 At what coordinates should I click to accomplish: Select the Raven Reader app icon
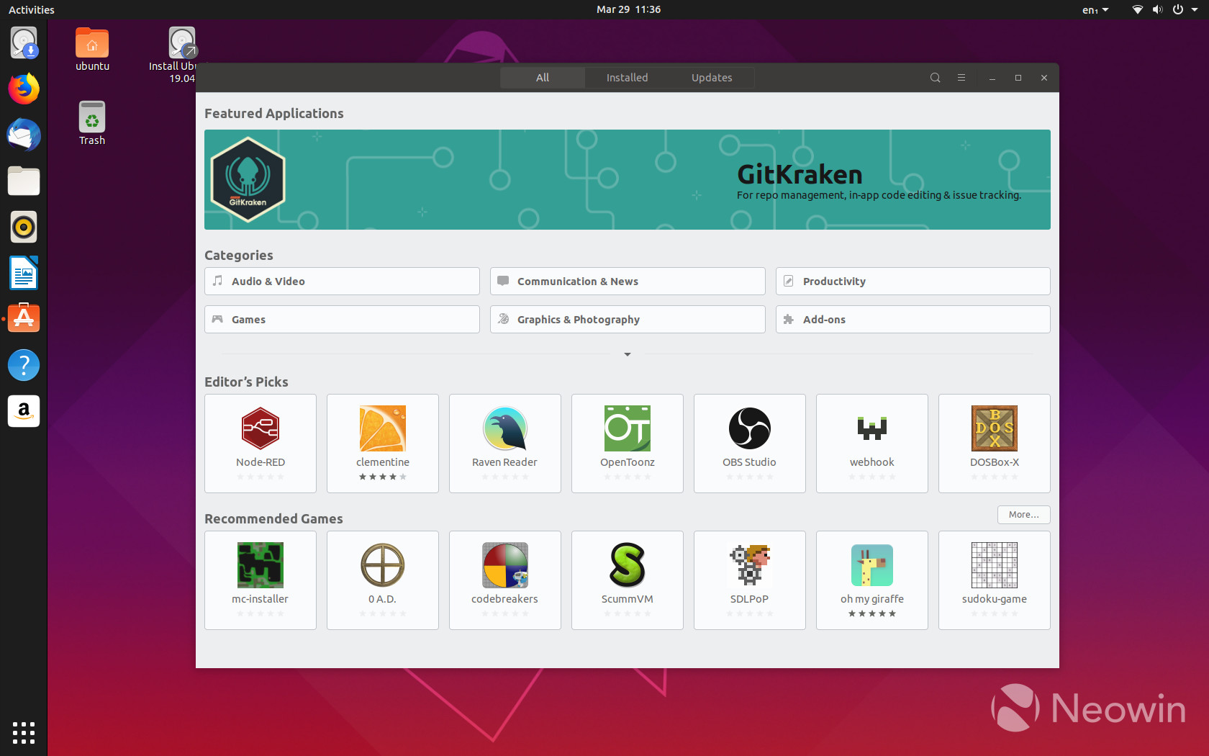click(x=504, y=428)
